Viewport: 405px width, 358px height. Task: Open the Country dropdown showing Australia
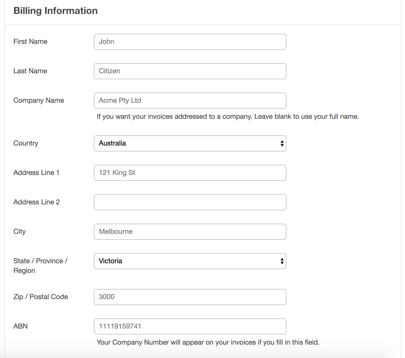click(x=190, y=143)
